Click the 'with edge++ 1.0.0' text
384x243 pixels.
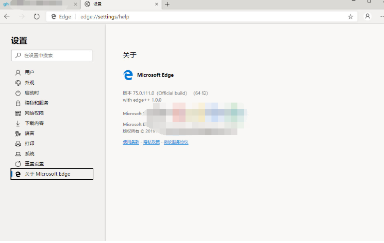[x=142, y=100]
